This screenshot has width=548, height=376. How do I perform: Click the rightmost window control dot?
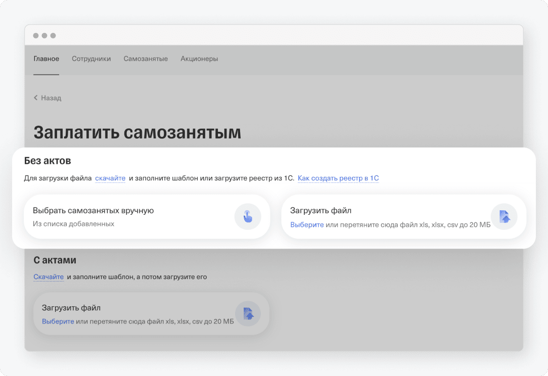click(53, 36)
